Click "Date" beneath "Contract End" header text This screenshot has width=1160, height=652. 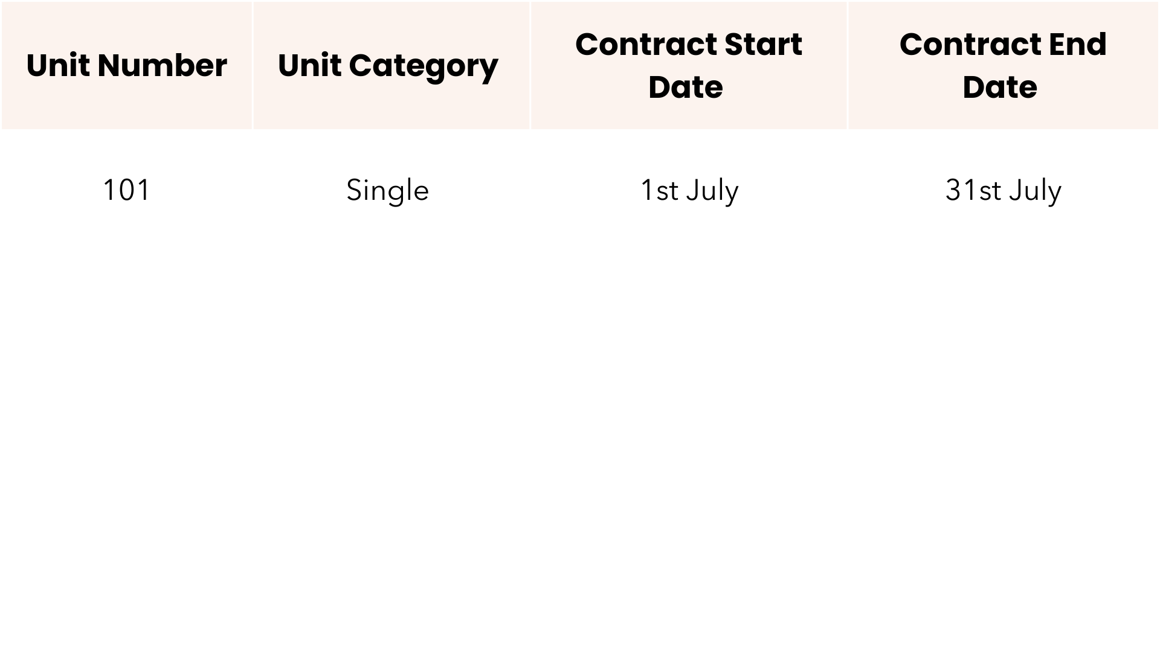(1000, 87)
